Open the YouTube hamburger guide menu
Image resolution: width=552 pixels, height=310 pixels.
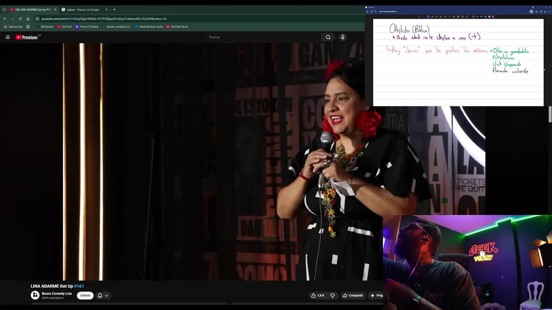tap(7, 37)
